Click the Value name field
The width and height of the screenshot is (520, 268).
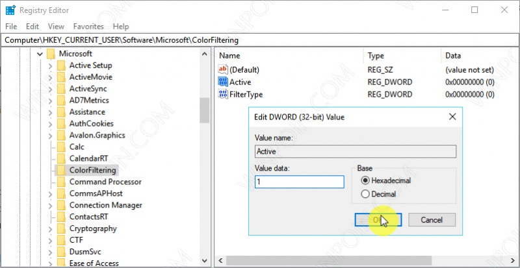[x=355, y=151]
